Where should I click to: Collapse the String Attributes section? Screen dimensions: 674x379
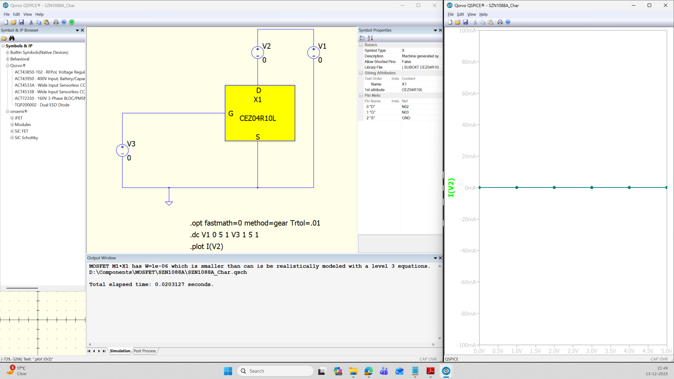click(361, 73)
